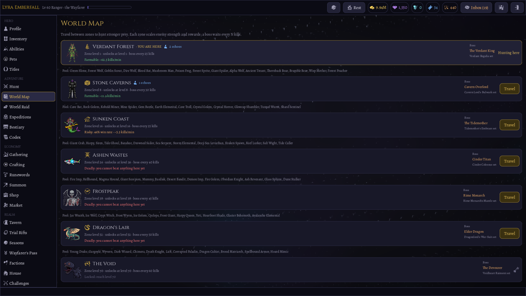Image resolution: width=526 pixels, height=296 pixels.
Task: Click the World Map sidebar icon
Action: pos(6,97)
